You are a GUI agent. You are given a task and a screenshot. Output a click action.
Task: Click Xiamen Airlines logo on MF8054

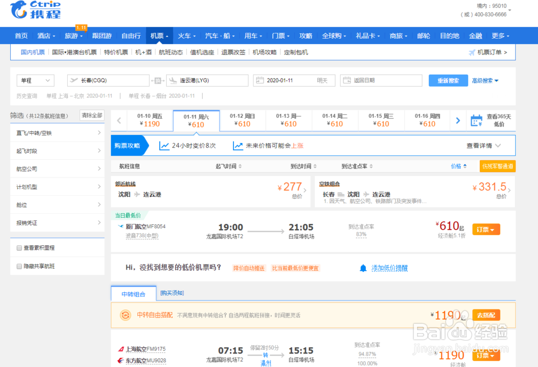(121, 227)
